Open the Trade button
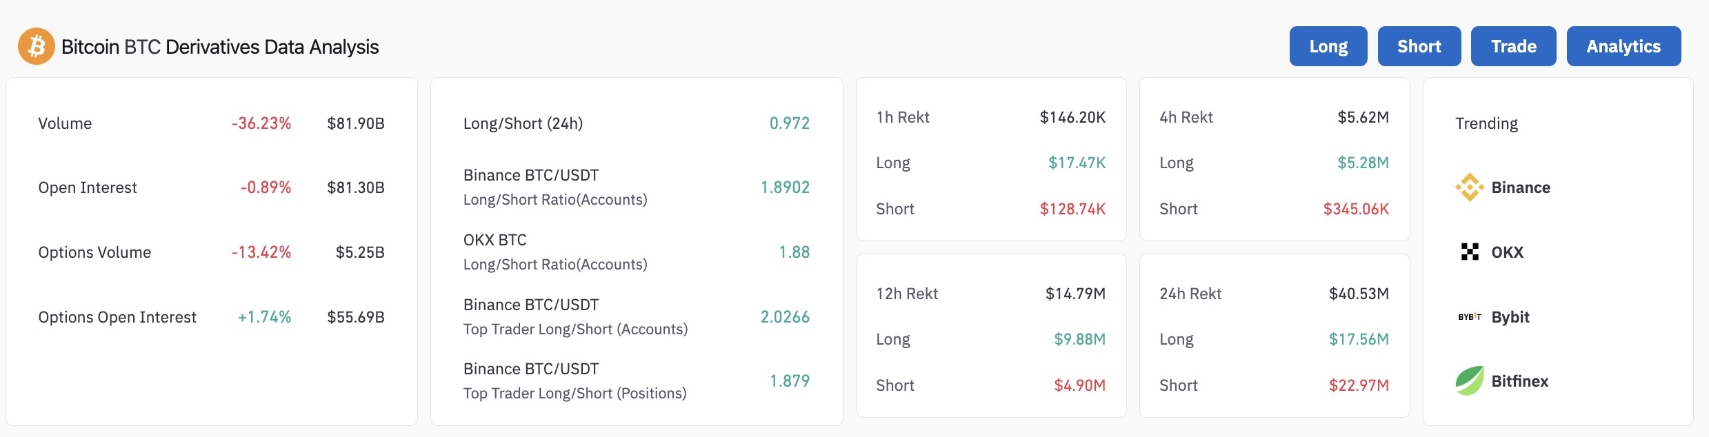The width and height of the screenshot is (1709, 437). [x=1513, y=46]
